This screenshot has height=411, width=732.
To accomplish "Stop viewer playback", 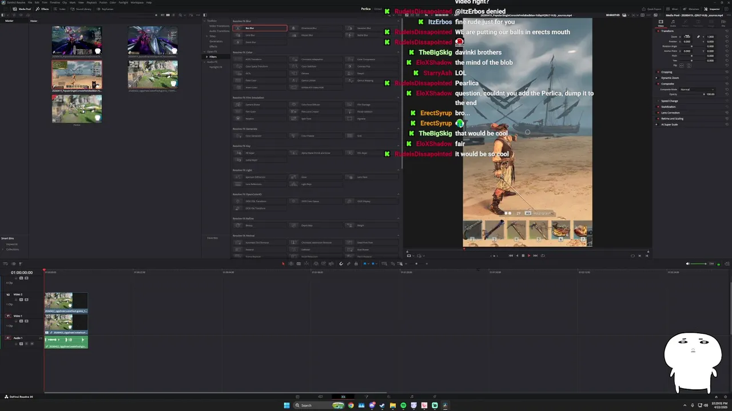I will point(523,256).
